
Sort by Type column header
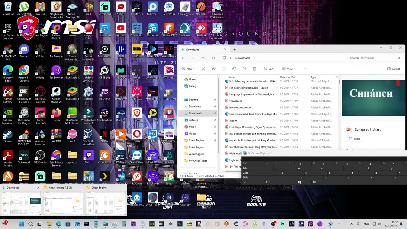313,77
